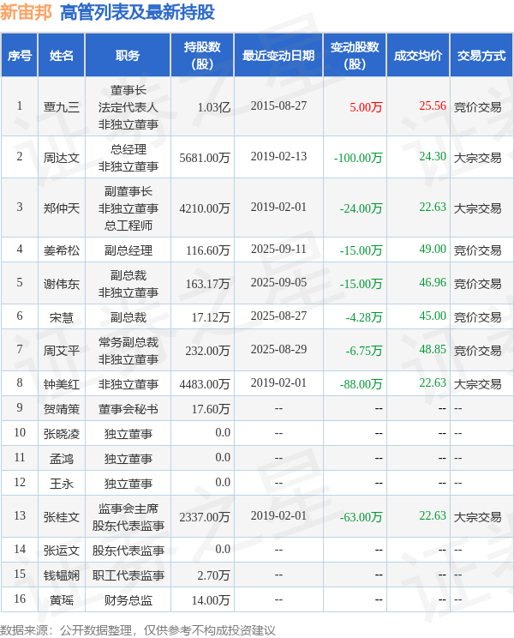Click the red 5.00万 change value
Screen dimensions: 514x638
point(366,107)
